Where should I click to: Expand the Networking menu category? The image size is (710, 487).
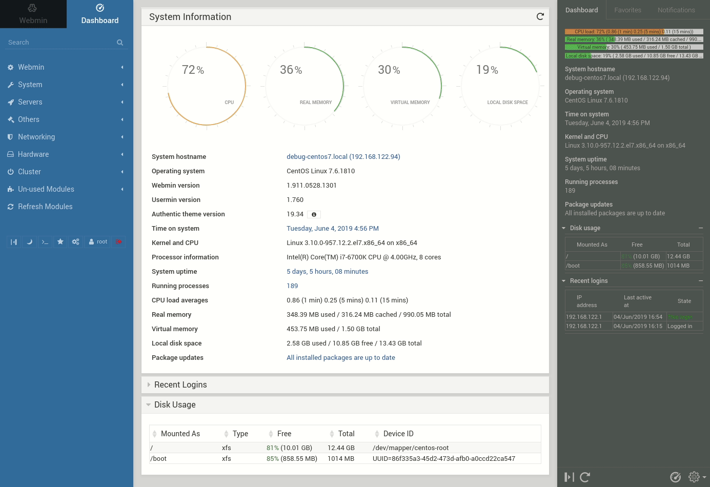coord(67,137)
